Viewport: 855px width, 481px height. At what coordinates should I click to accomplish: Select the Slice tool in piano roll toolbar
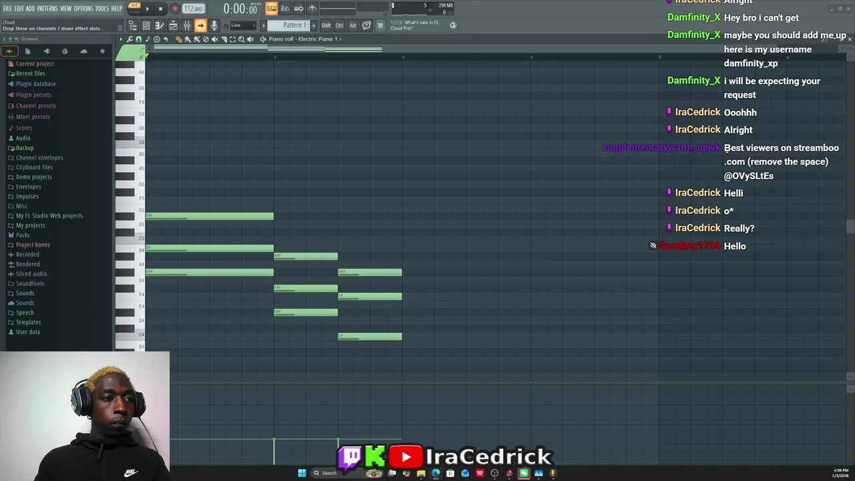pos(224,39)
